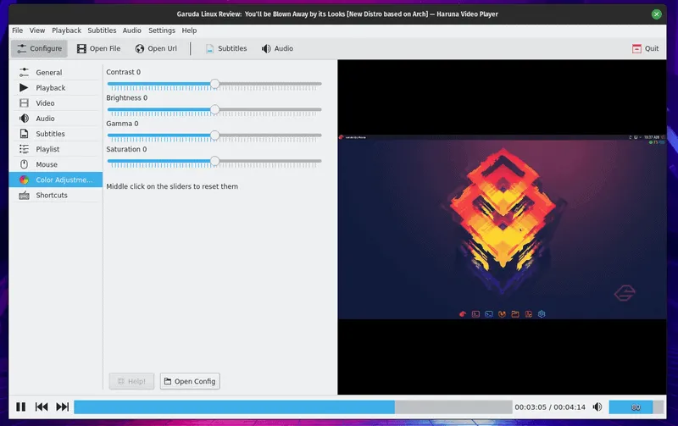Open the Subtitles toolbar dropdown
Image resolution: width=678 pixels, height=426 pixels.
click(x=225, y=48)
